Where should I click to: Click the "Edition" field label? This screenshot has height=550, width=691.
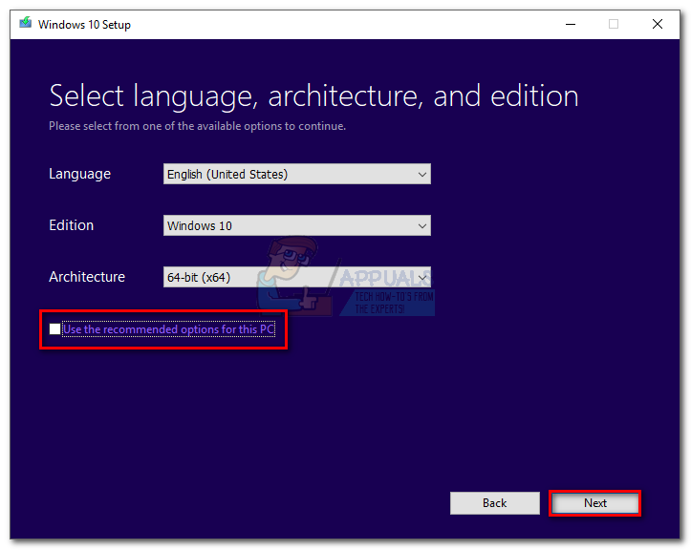72,225
